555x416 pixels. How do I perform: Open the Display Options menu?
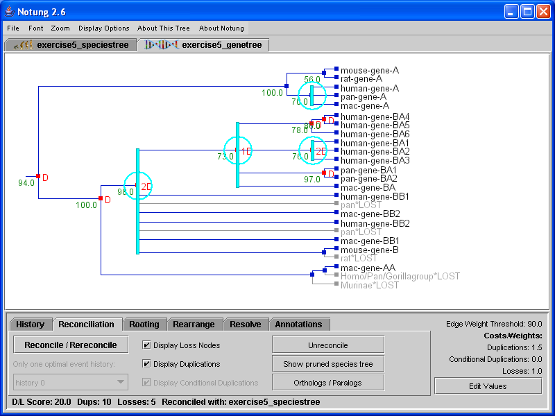coord(104,28)
